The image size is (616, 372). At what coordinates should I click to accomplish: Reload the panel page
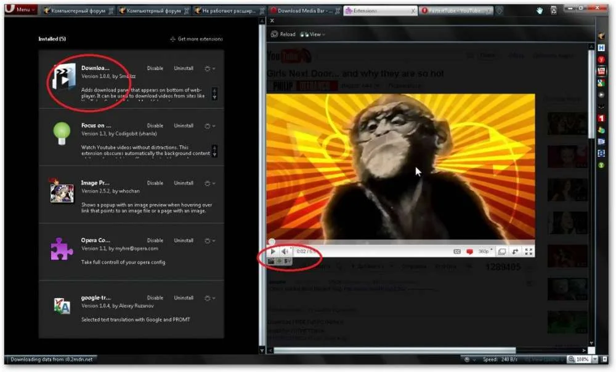tap(283, 34)
